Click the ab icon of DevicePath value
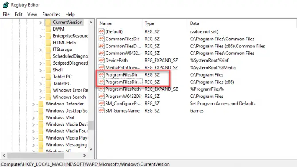The image size is (297, 167). tap(102, 60)
